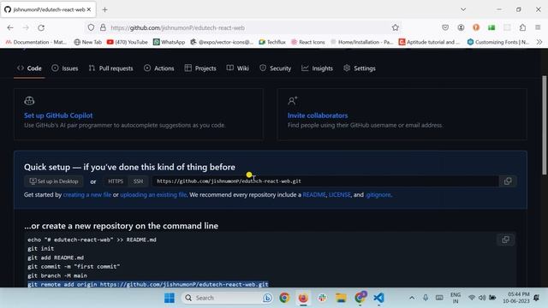Image resolution: width=548 pixels, height=308 pixels.
Task: Click the Invite collaborators link
Action: 318,115
